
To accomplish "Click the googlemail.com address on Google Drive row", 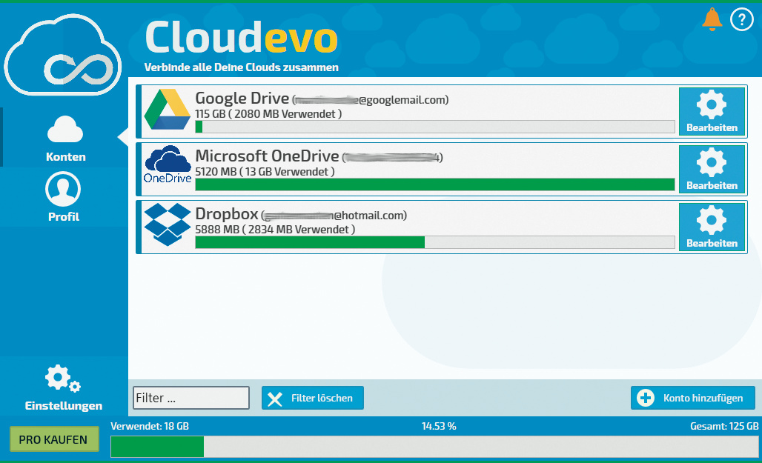I will coord(371,100).
